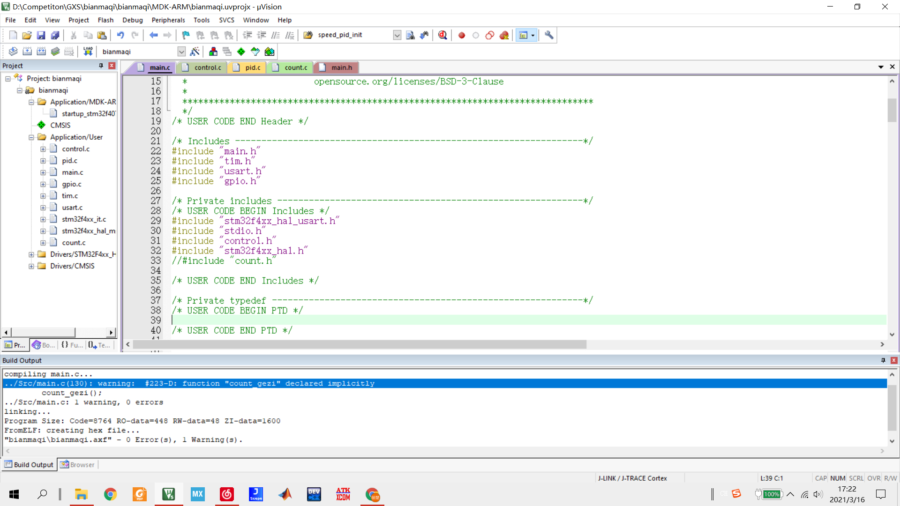Viewport: 900px width, 506px height.
Task: Click the Download to flash LOAD icon
Action: [x=88, y=52]
